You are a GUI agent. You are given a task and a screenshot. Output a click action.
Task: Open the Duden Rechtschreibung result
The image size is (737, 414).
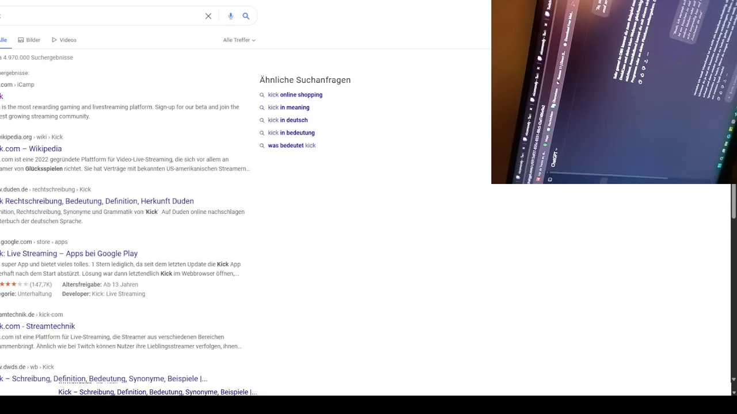97,201
